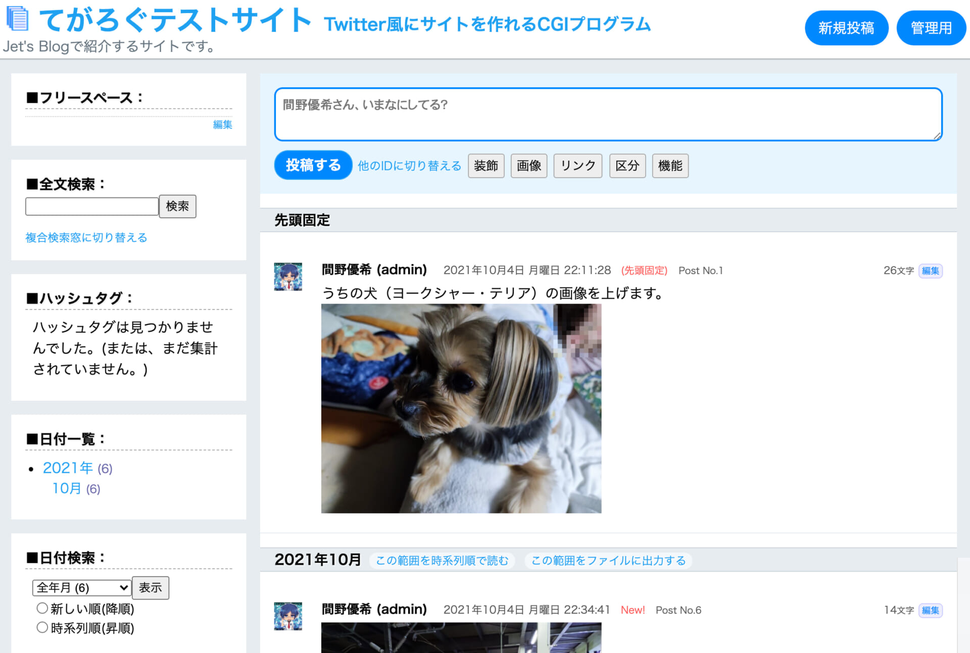970x653 pixels.
Task: Expand the 10月 monthly archive
Action: (66, 488)
